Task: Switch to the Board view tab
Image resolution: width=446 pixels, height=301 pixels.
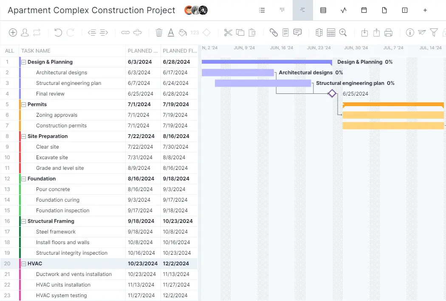Action: 282,10
